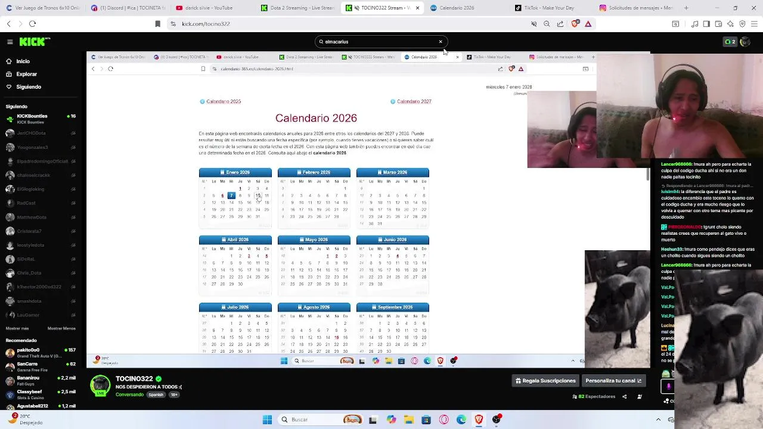This screenshot has width=763, height=429.
Task: Click the share icon in address bar
Action: point(560,24)
